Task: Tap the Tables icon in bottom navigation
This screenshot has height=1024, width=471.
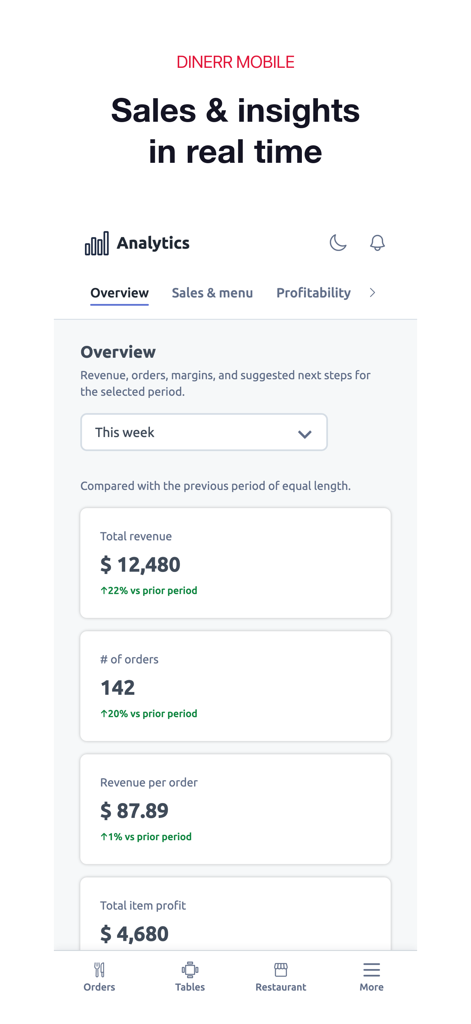Action: pos(190,970)
